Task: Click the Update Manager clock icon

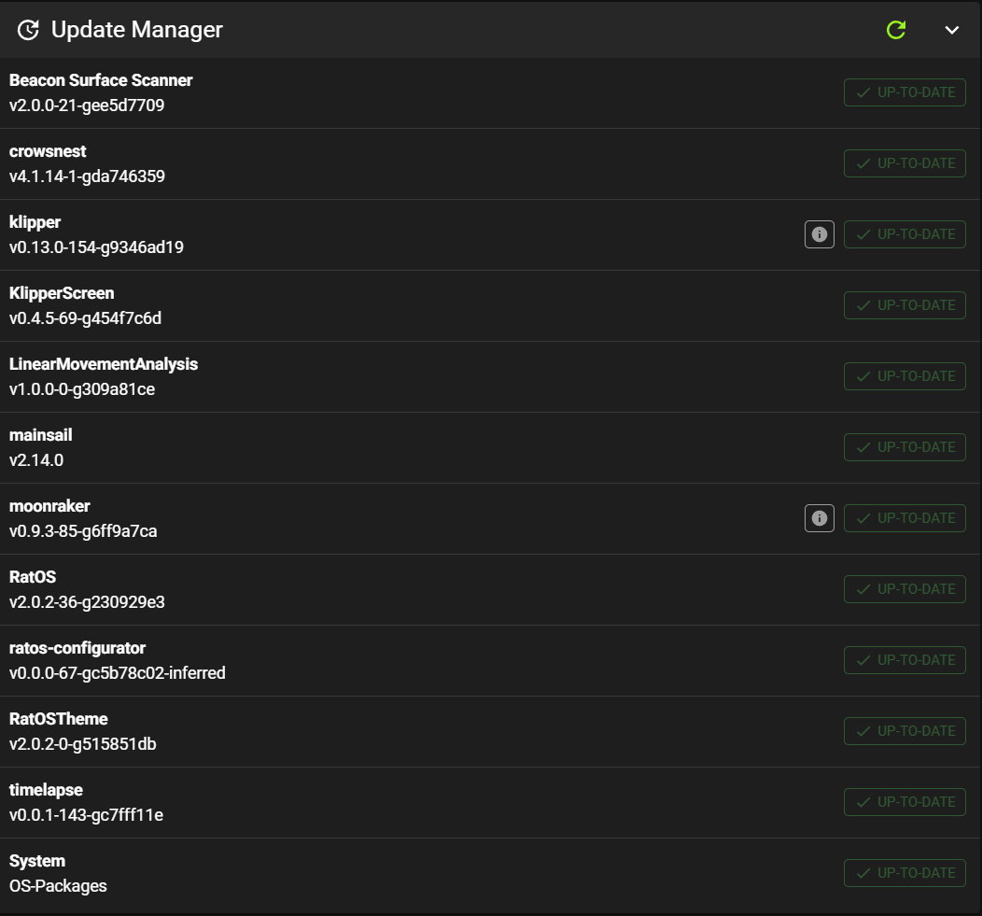Action: [28, 30]
